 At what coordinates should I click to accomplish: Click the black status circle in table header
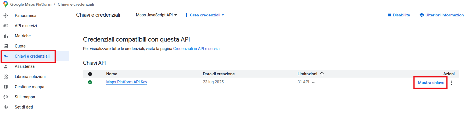(x=90, y=74)
